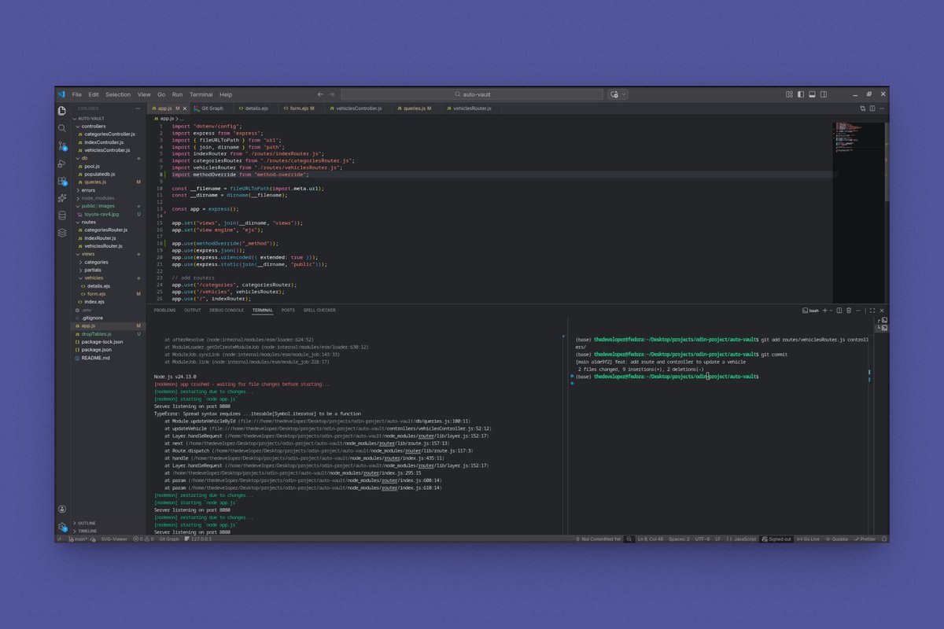Open toyota-rav4.jpg in the explorer

101,214
